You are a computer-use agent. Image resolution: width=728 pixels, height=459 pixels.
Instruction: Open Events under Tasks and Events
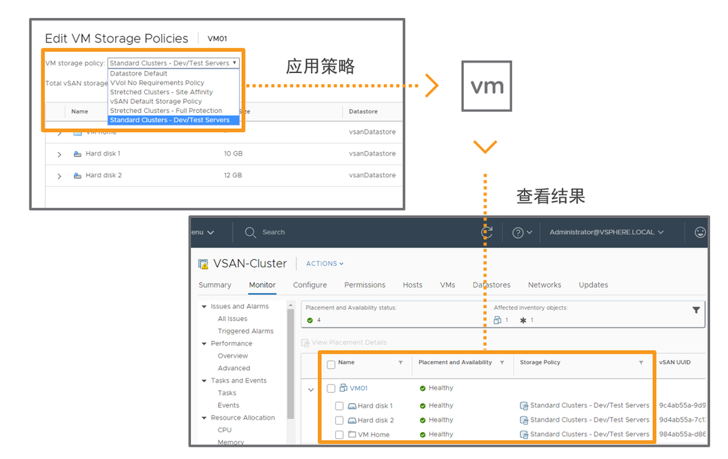228,406
